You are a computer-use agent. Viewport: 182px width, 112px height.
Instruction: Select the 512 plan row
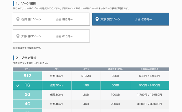[91, 76]
